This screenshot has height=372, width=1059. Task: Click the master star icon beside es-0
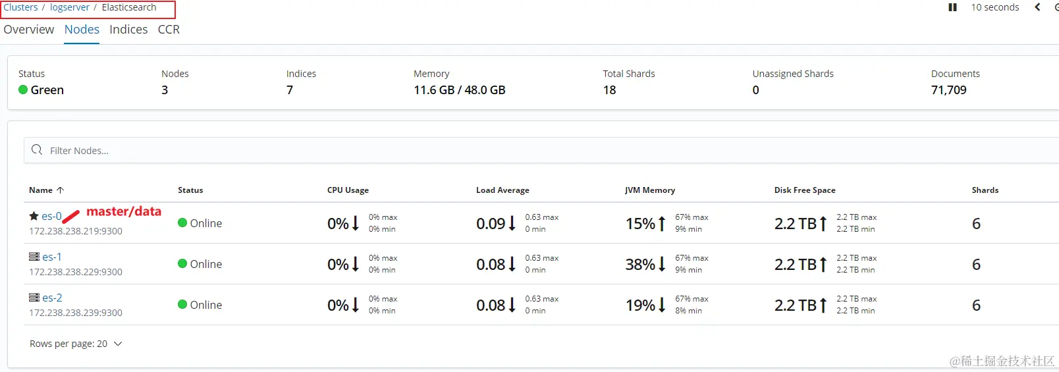tap(34, 216)
